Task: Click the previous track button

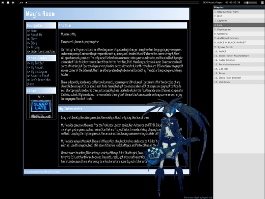Action: (2, 2)
